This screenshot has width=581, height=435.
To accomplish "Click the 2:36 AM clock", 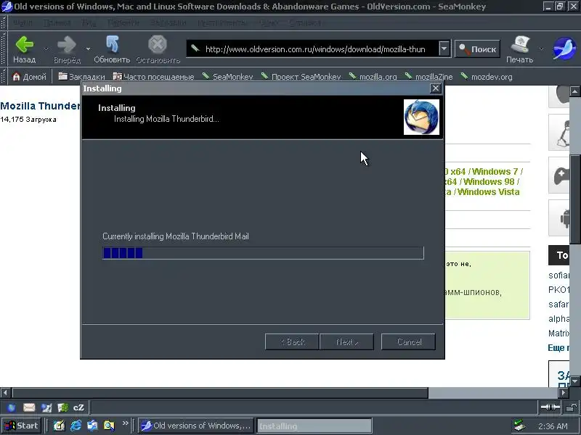I will [x=552, y=426].
